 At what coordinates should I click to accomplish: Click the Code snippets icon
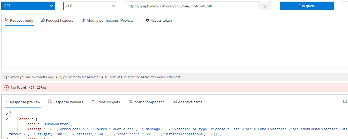tap(93, 102)
